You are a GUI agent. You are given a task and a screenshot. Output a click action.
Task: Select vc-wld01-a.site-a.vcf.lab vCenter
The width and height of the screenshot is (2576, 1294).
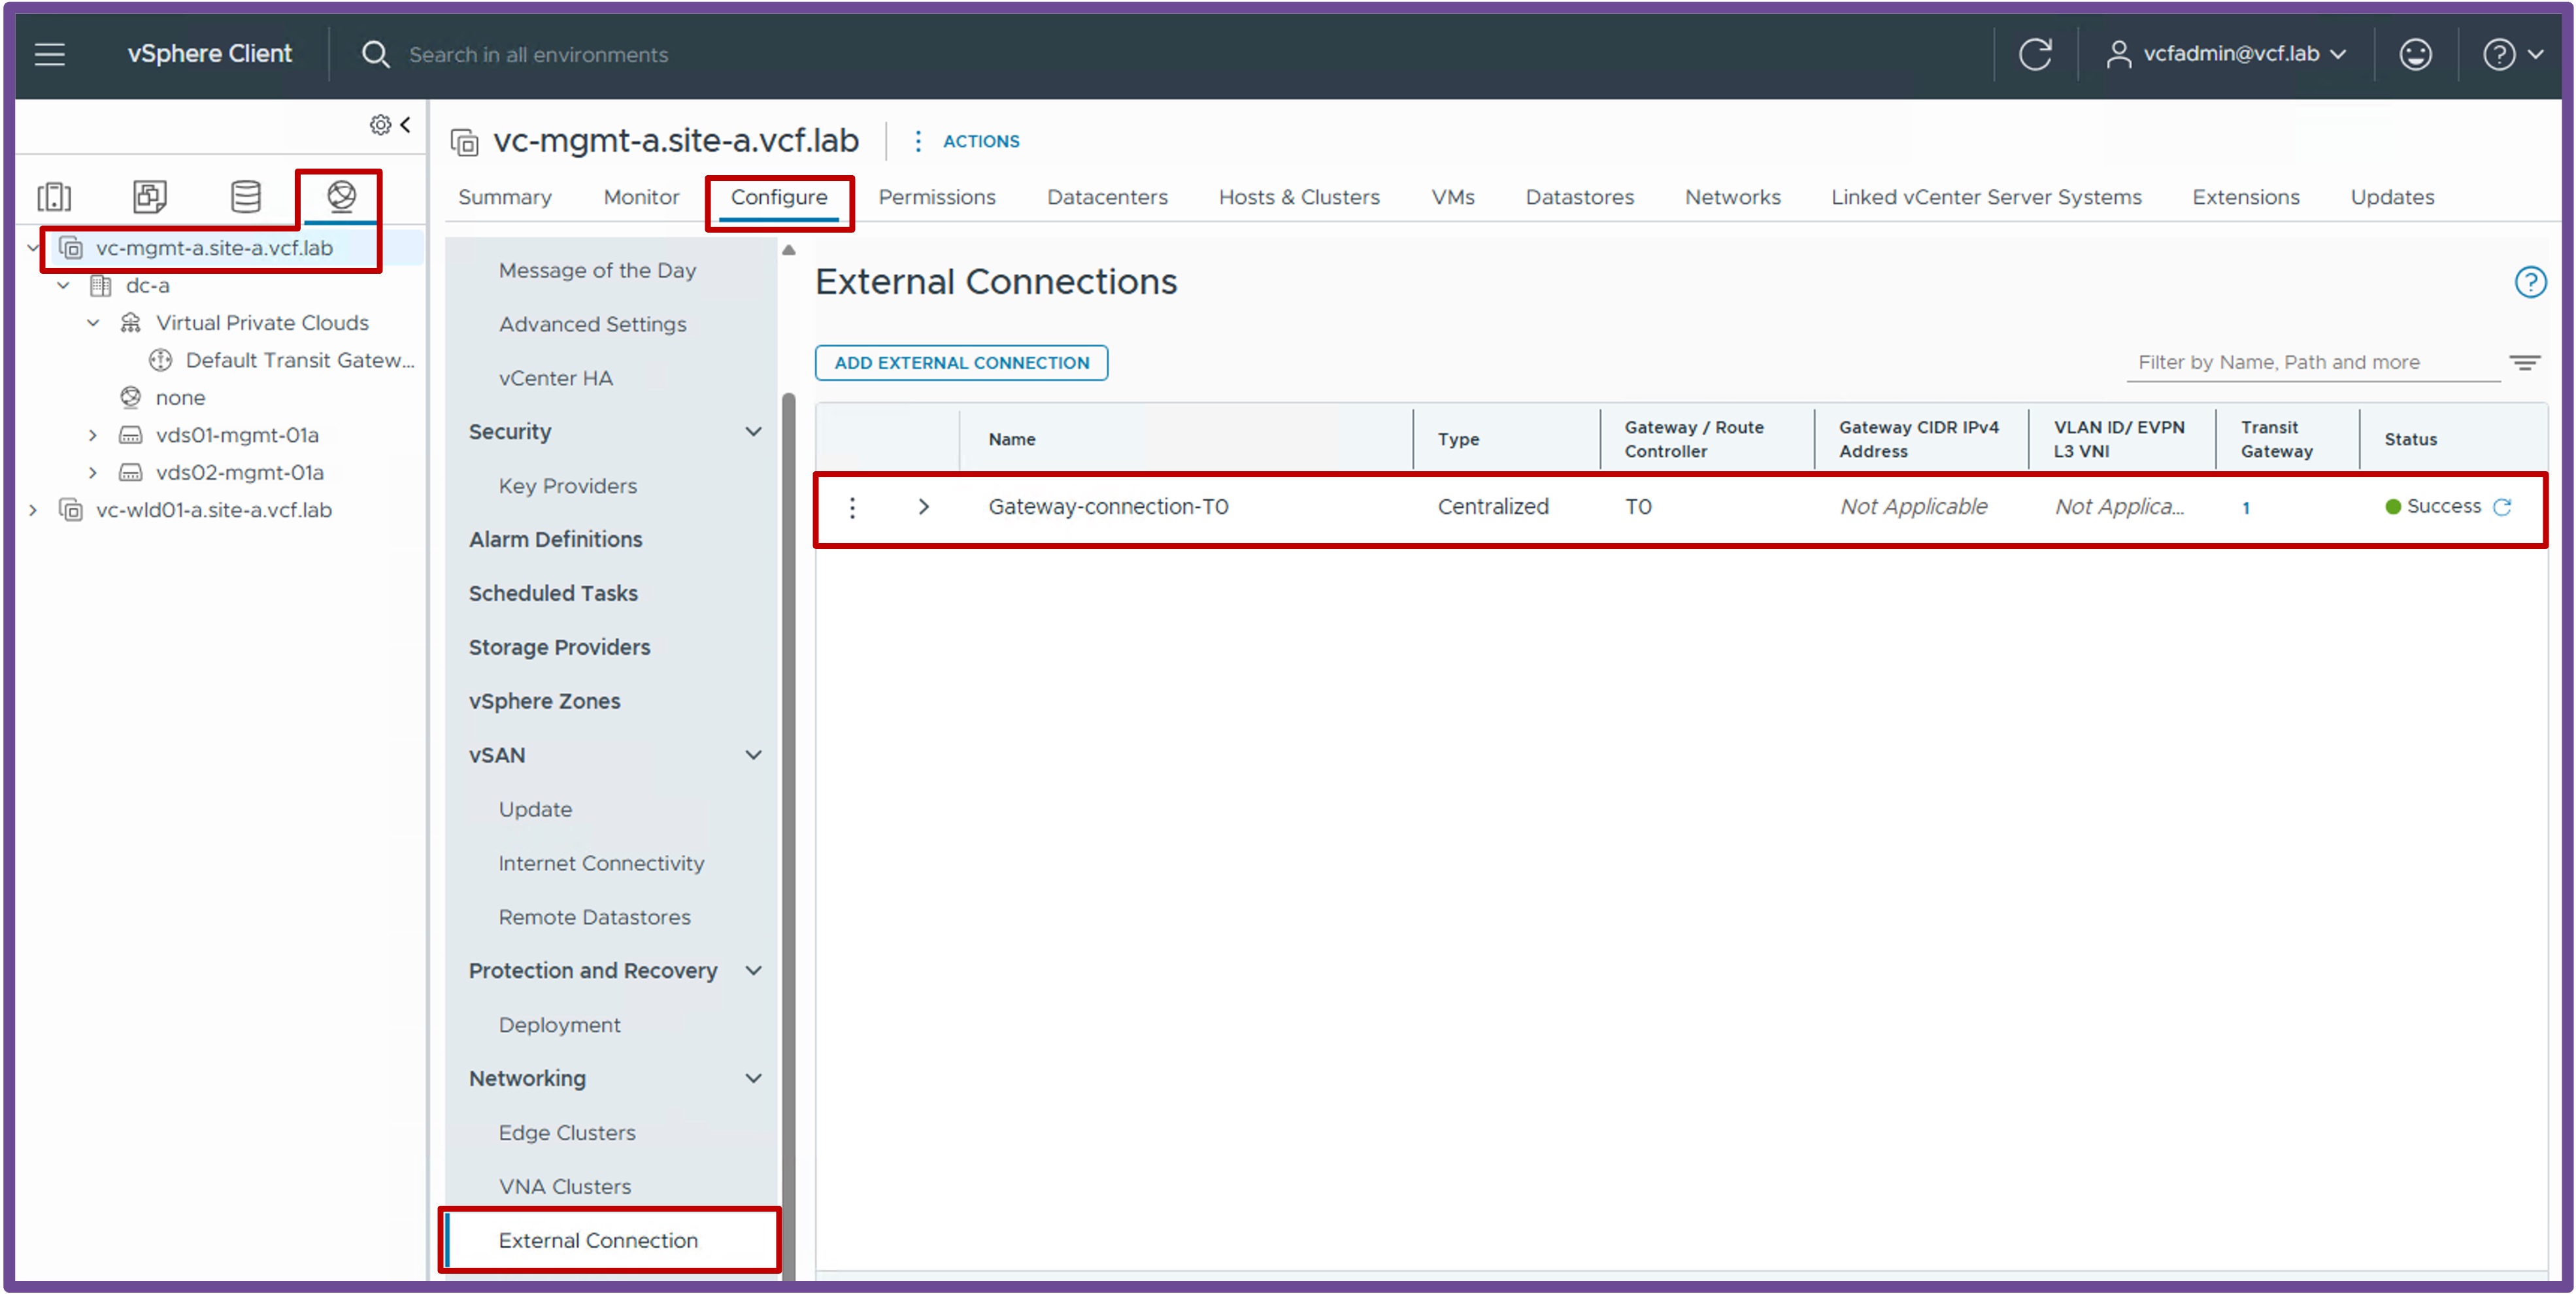pos(214,510)
